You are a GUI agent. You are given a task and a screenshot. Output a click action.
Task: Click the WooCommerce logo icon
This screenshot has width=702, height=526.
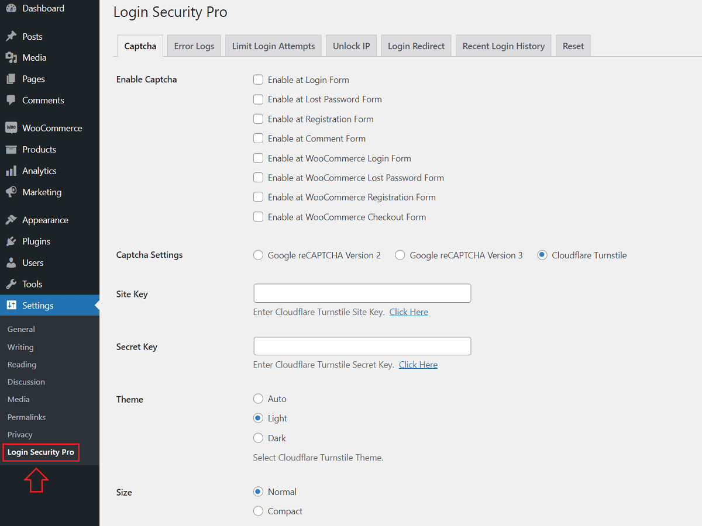(x=11, y=128)
